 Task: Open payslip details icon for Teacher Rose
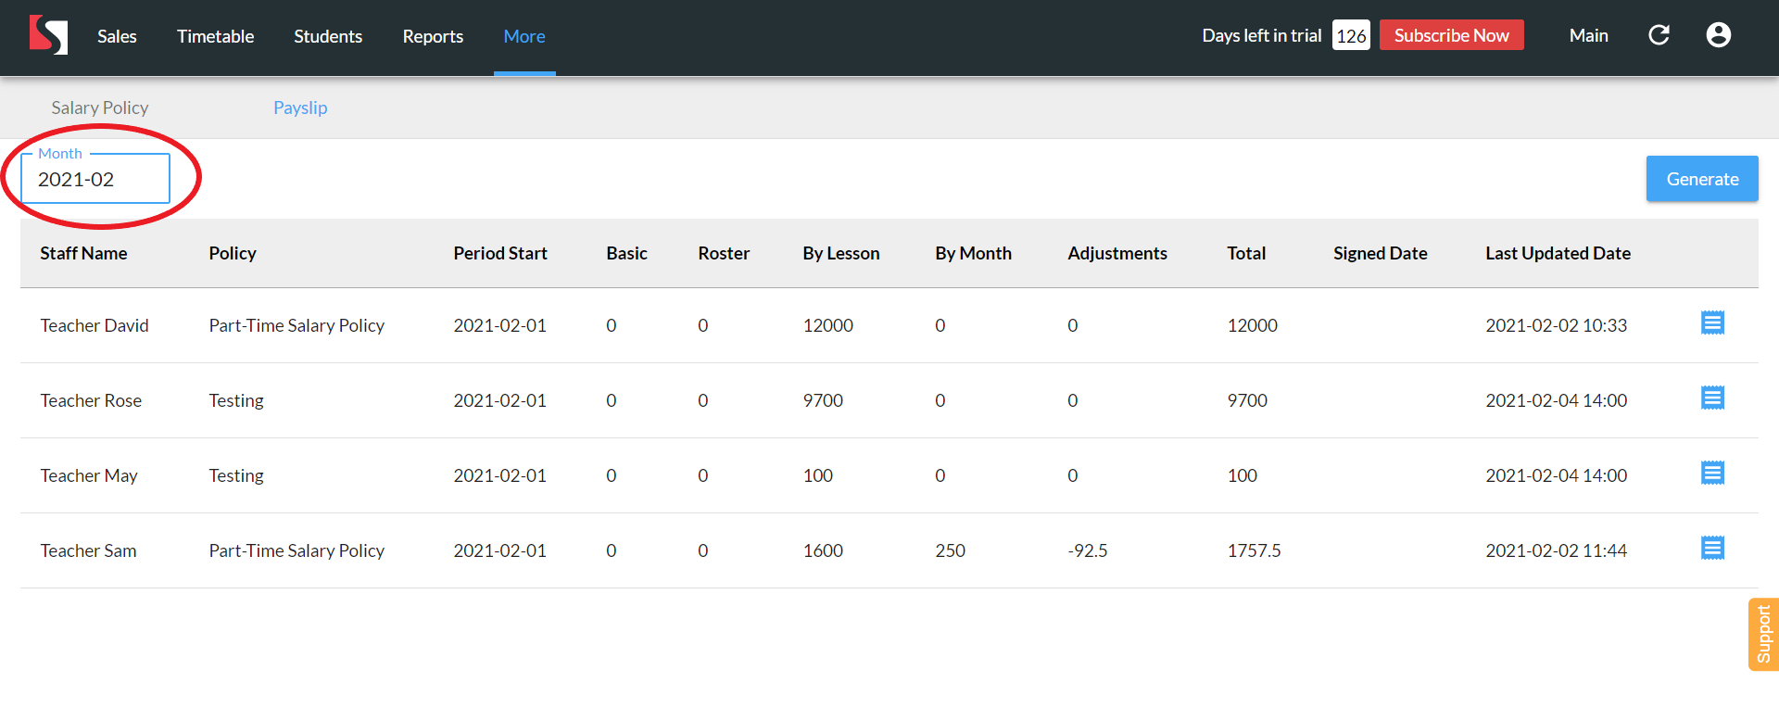[x=1712, y=398]
